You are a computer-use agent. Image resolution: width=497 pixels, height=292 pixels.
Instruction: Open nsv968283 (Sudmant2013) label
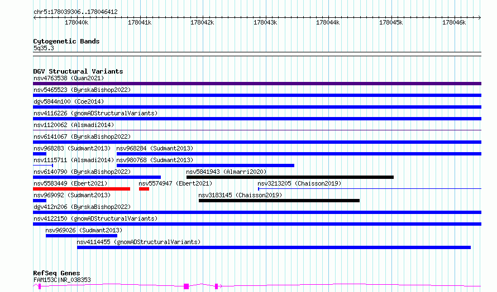click(x=72, y=148)
